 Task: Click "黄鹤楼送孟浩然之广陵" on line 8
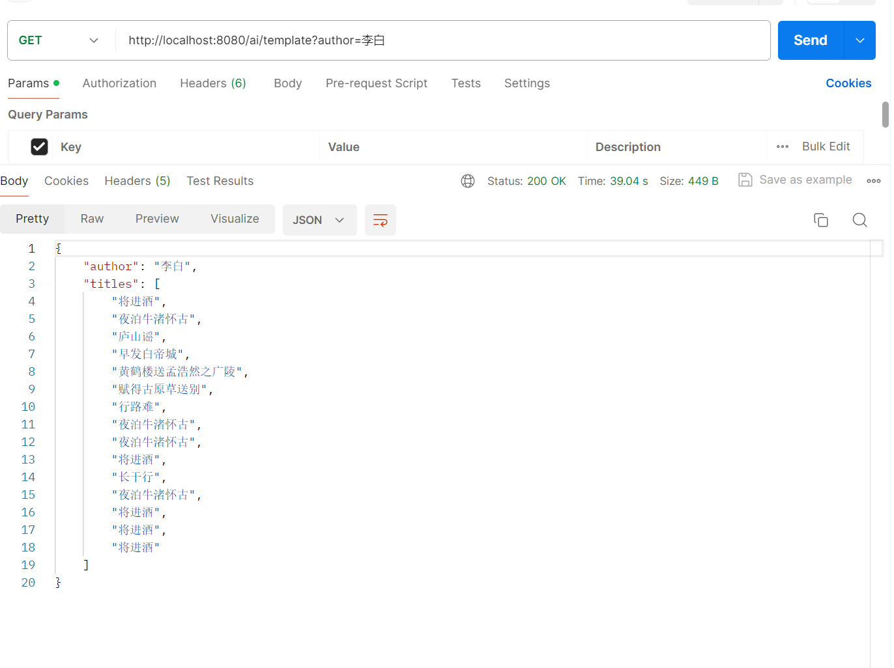[x=177, y=372]
